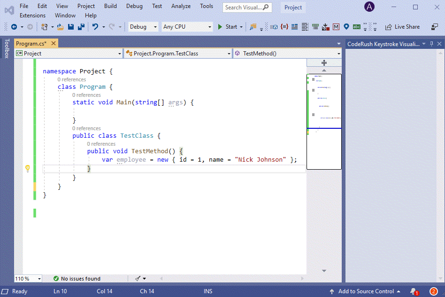
Task: Open notifications via the bell icon
Action: (413, 291)
